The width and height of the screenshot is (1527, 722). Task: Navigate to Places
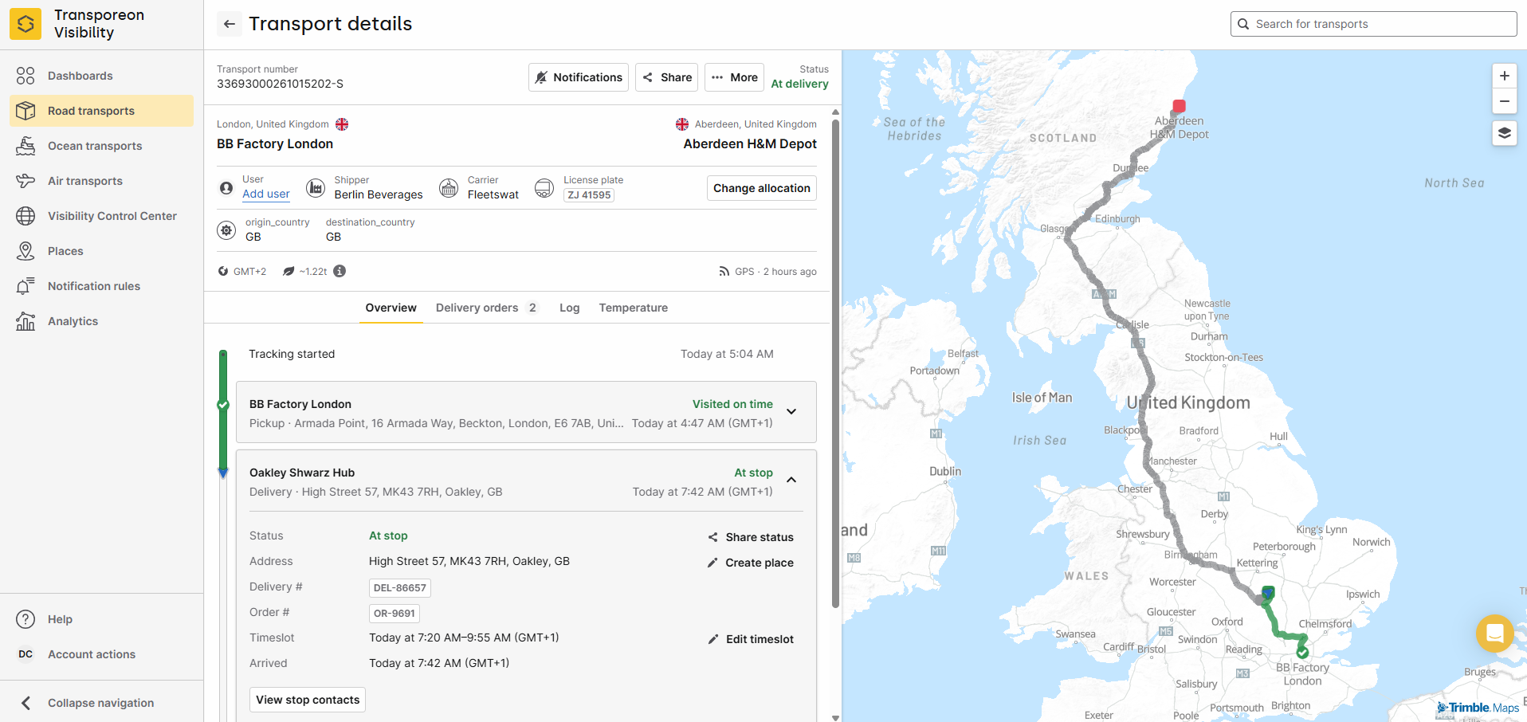click(x=101, y=251)
